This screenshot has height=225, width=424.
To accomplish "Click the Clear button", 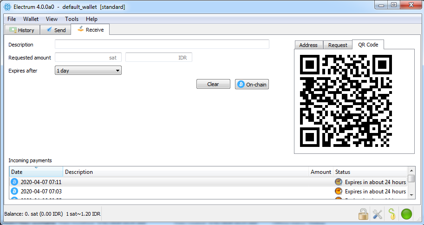I will click(213, 84).
